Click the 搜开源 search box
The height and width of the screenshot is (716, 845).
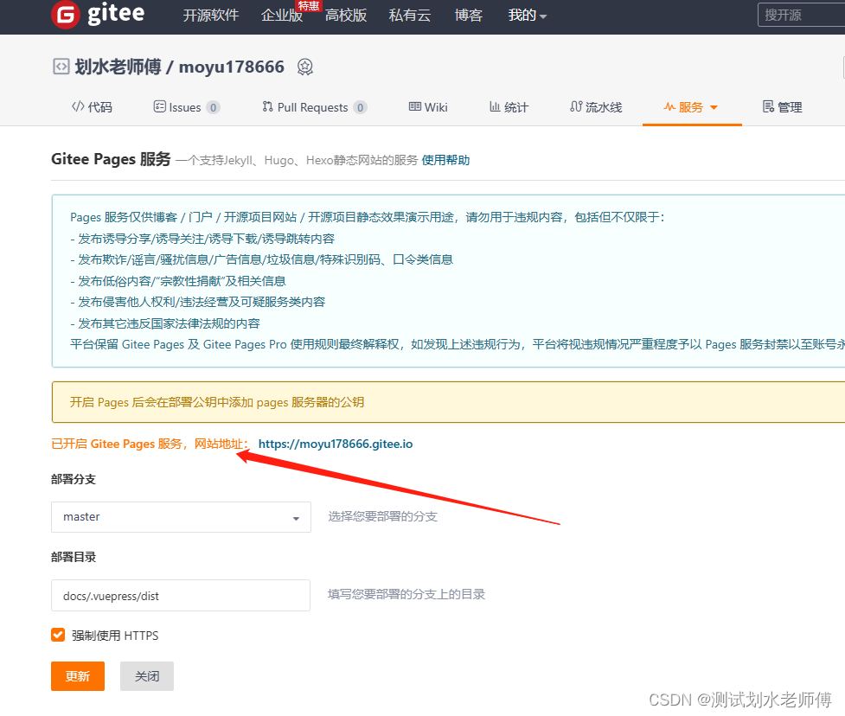click(802, 15)
